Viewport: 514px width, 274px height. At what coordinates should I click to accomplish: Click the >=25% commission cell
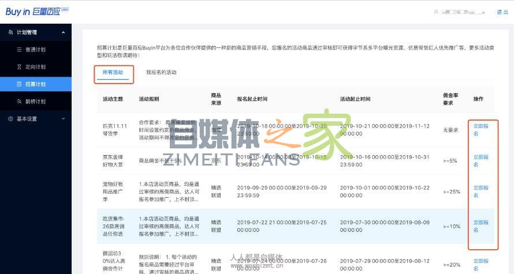452,192
